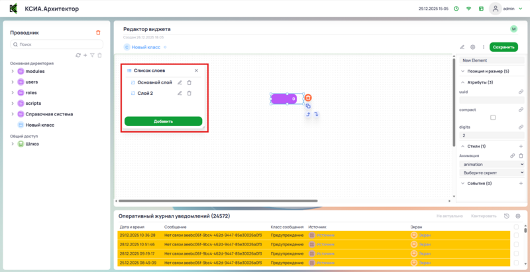Duplicate the selected widget with the copy icon
This screenshot has height=272, width=530.
[308, 106]
